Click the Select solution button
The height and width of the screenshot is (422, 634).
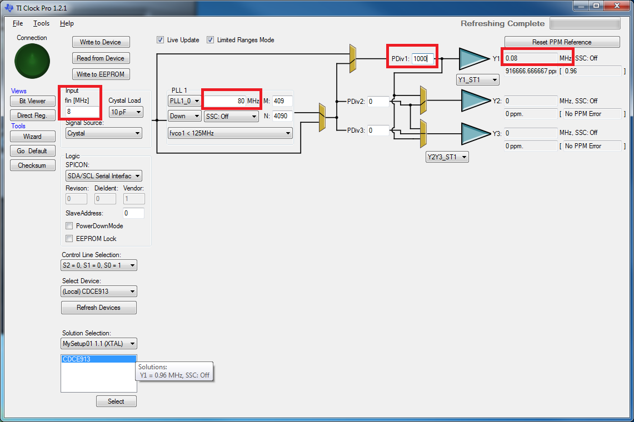117,401
